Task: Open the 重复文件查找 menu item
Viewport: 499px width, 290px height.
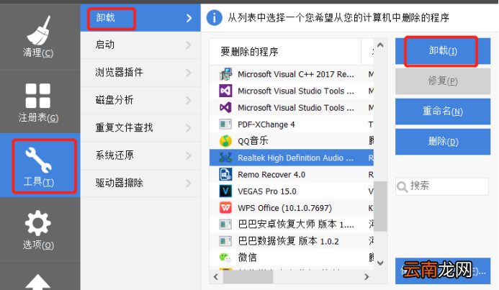Action: click(x=140, y=128)
